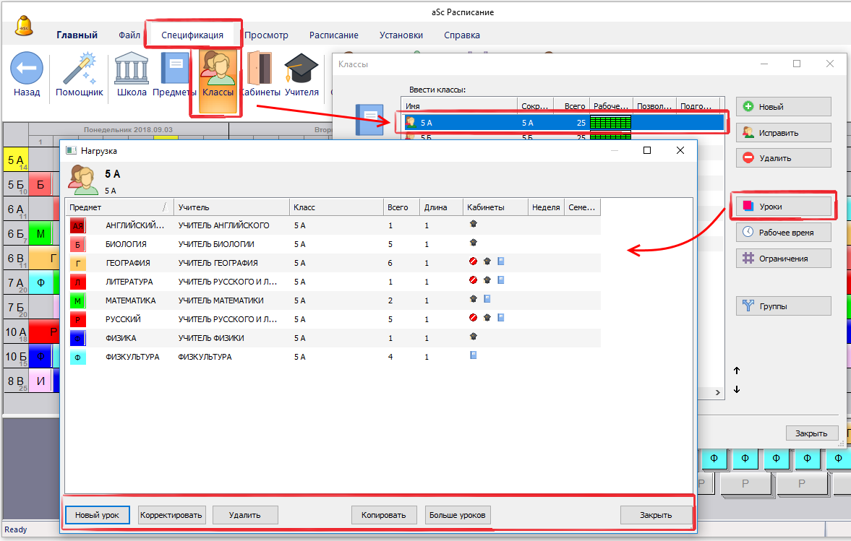This screenshot has width=851, height=541.
Task: Click the red ГЕОГРАФИЯ subject color square
Action: 78,263
